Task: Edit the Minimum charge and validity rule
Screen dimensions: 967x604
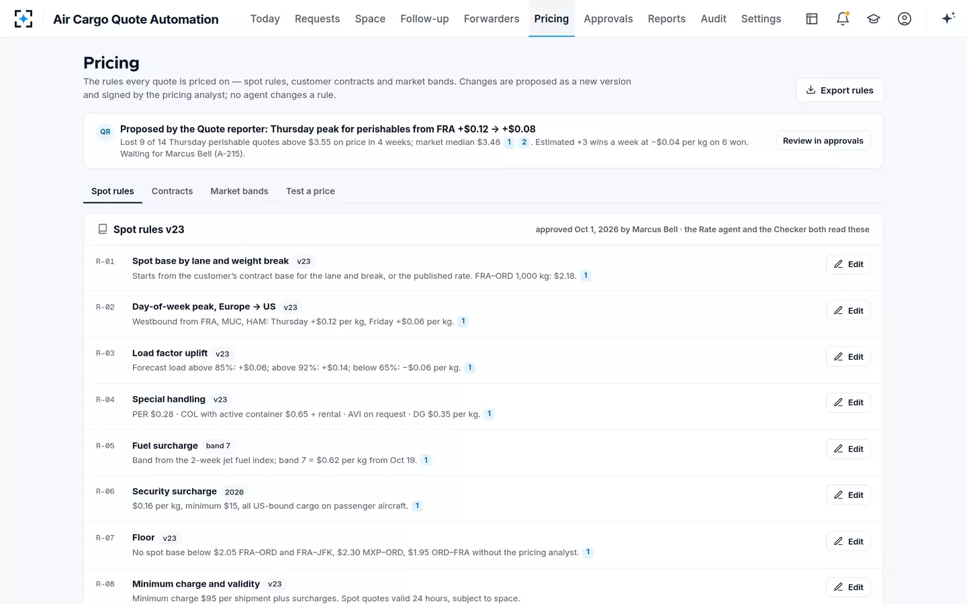Action: click(x=848, y=587)
